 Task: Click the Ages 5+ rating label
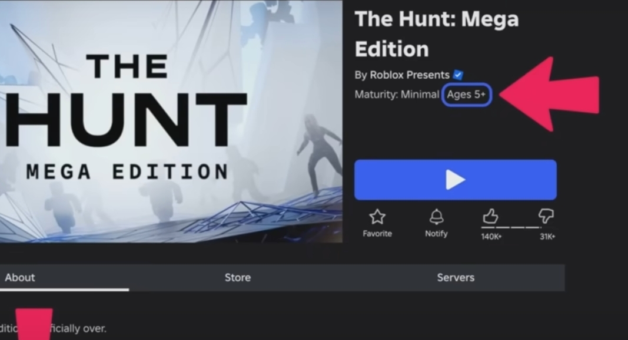(x=466, y=95)
